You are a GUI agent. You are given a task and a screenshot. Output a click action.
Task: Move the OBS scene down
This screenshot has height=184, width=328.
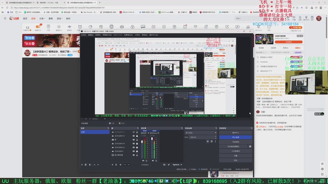(98, 165)
